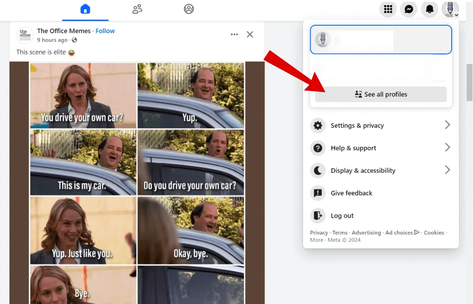This screenshot has height=304, width=473.
Task: Click the account avatar menu in the header
Action: [450, 9]
